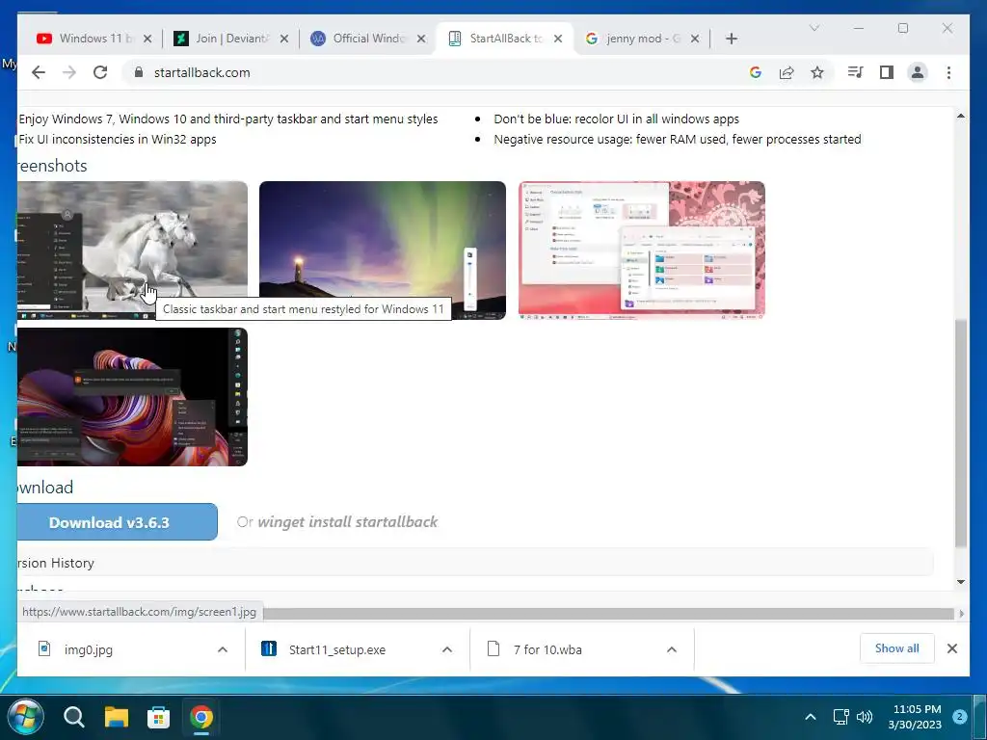Viewport: 987px width, 740px height.
Task: Open taskbar Search magnifier
Action: tap(73, 717)
